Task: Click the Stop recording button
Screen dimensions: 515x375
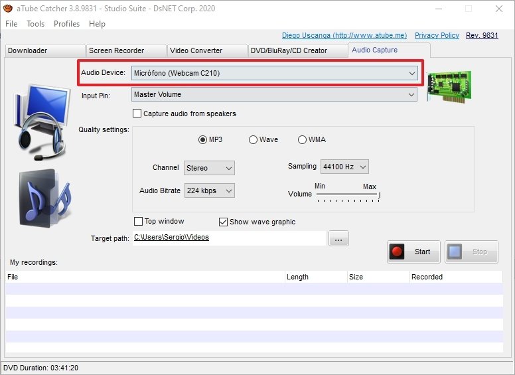Action: point(471,252)
